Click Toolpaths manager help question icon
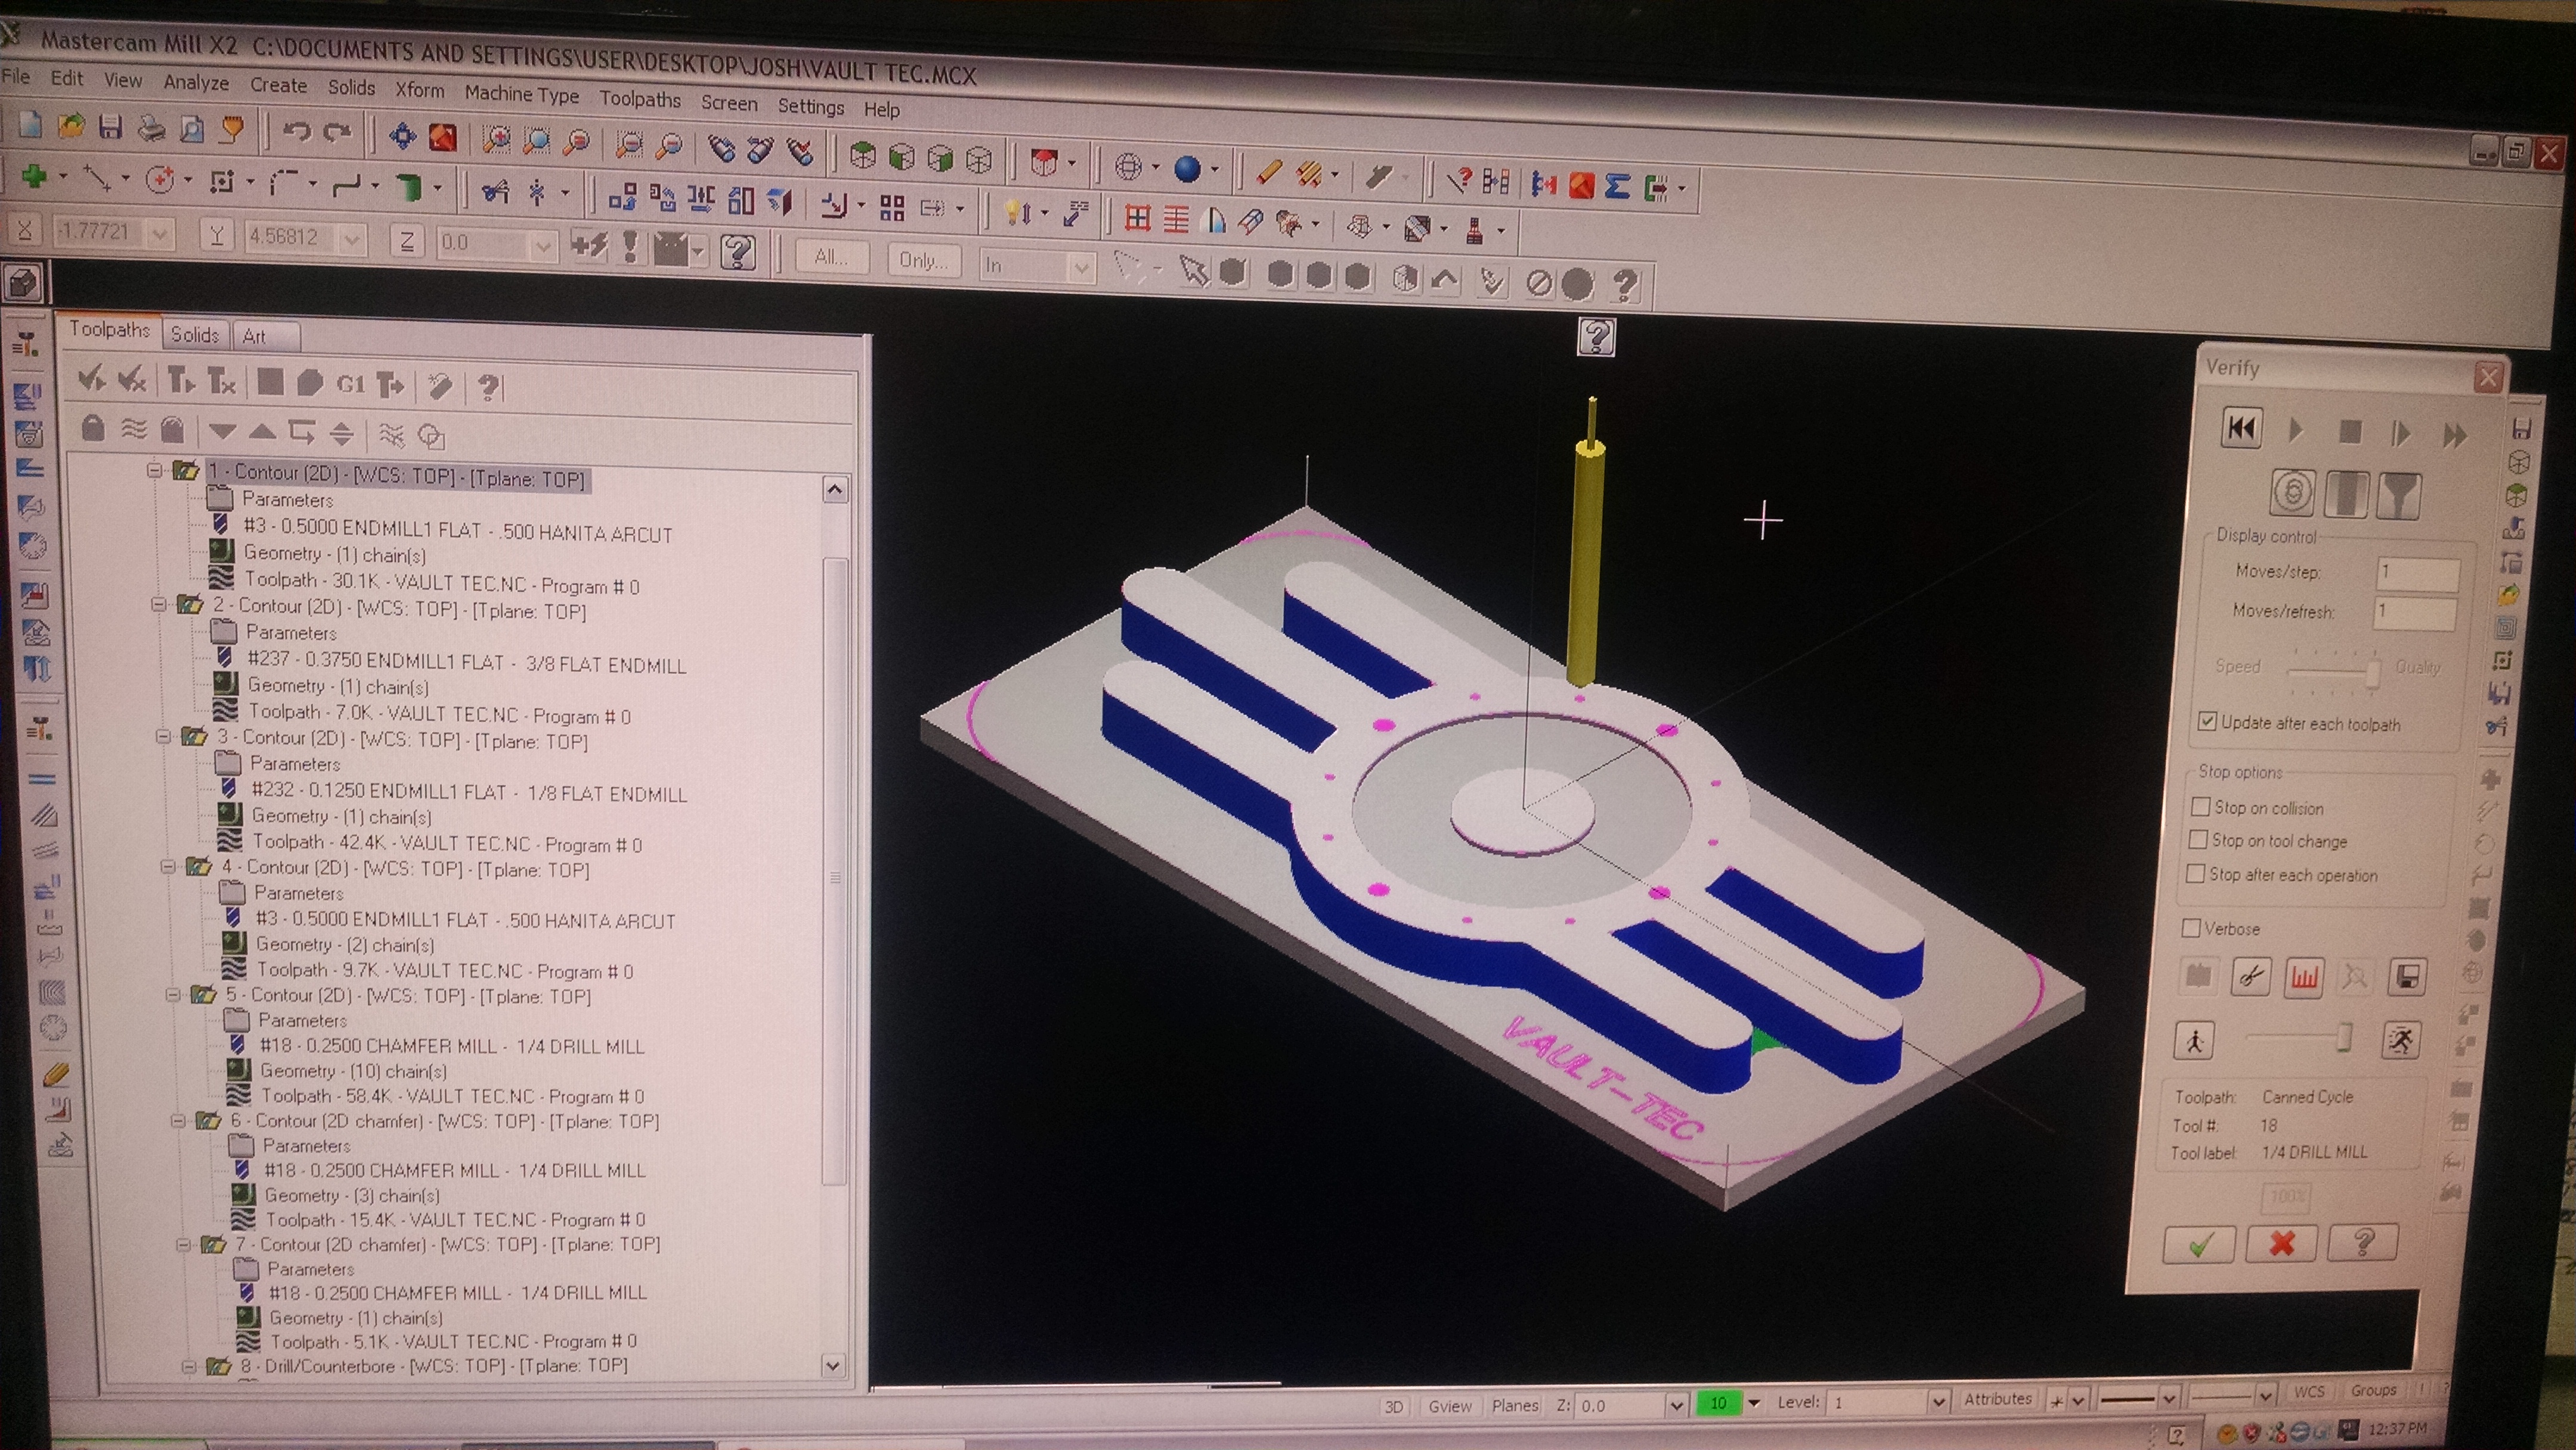Image resolution: width=2576 pixels, height=1450 pixels. click(x=489, y=387)
